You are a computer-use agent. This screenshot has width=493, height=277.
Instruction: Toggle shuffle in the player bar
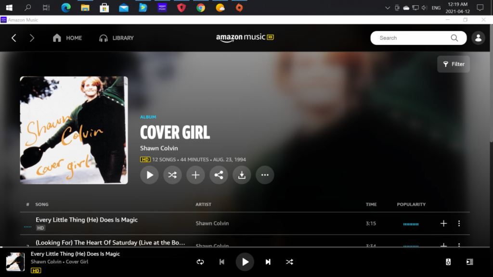[x=289, y=262]
